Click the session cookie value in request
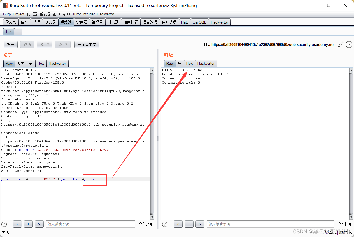This screenshot has height=237, width=354. click(x=73, y=150)
